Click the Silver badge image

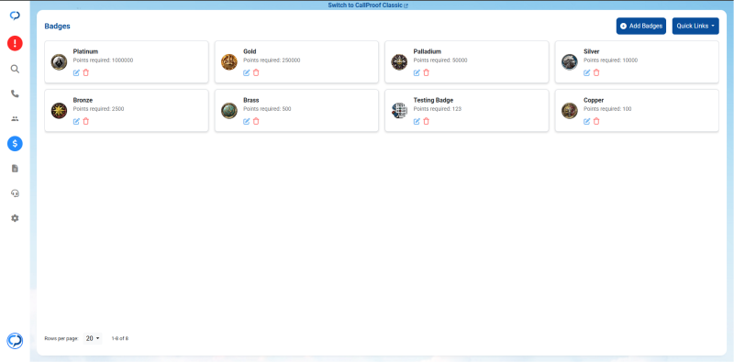click(570, 61)
